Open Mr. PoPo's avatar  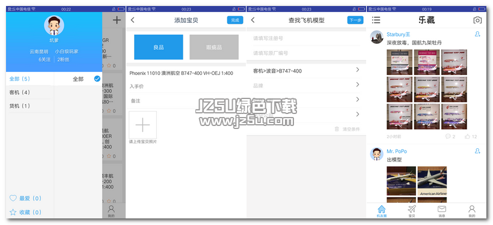[377, 154]
